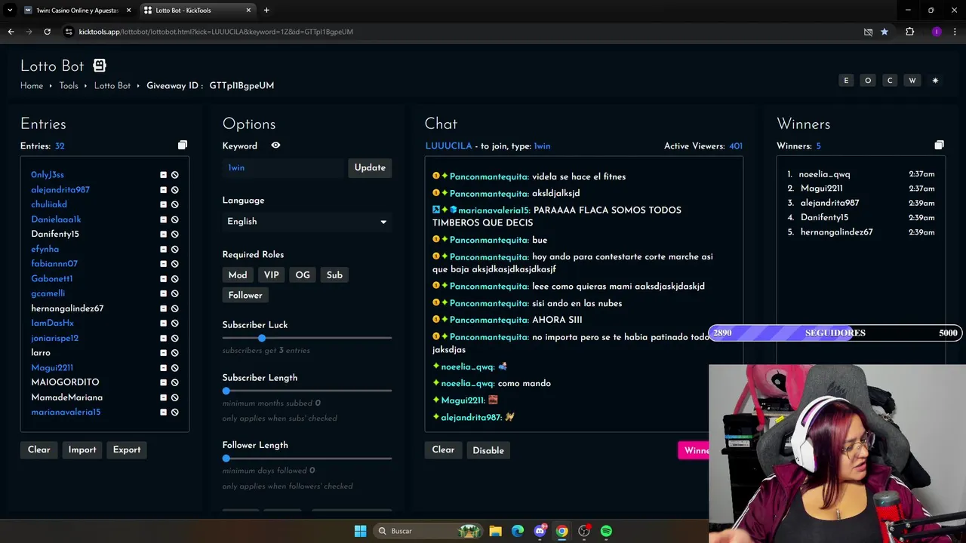Ban alejandrita987 using block icon
The height and width of the screenshot is (543, 966).
175,190
